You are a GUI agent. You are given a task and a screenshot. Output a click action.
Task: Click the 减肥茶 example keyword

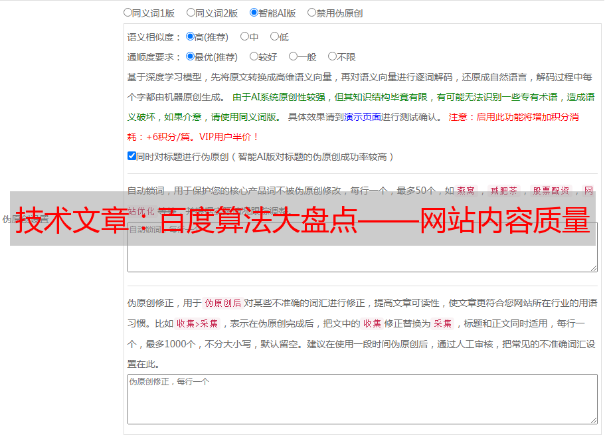click(504, 191)
